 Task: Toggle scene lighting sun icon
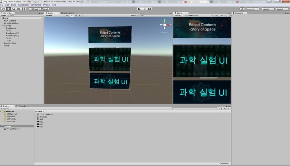(x=72, y=16)
